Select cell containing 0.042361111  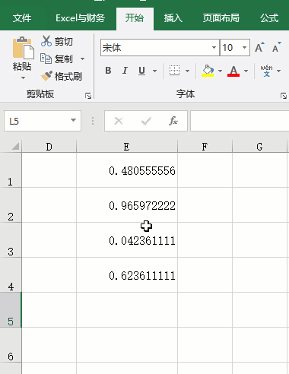[127, 240]
